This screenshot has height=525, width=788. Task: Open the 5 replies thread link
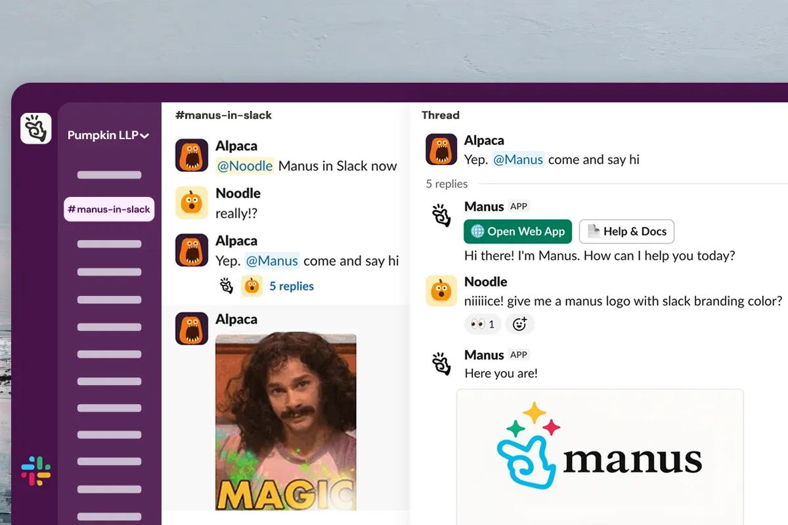coord(292,286)
